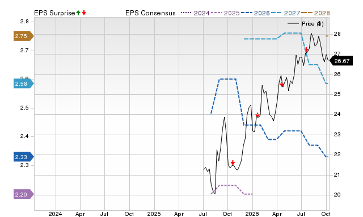
Task: Click the EPS Consensus label
Action: [x=150, y=13]
